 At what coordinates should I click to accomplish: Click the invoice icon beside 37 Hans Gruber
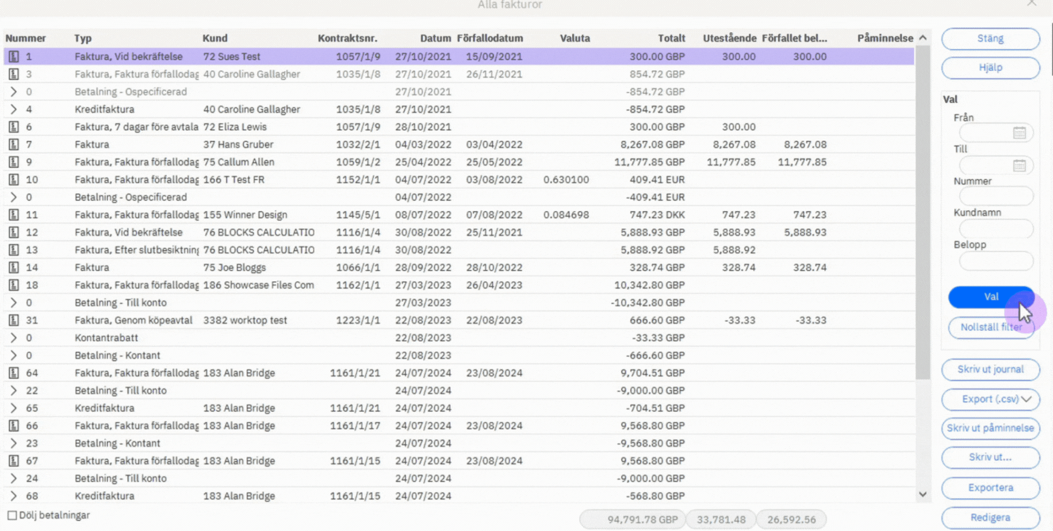tap(14, 144)
